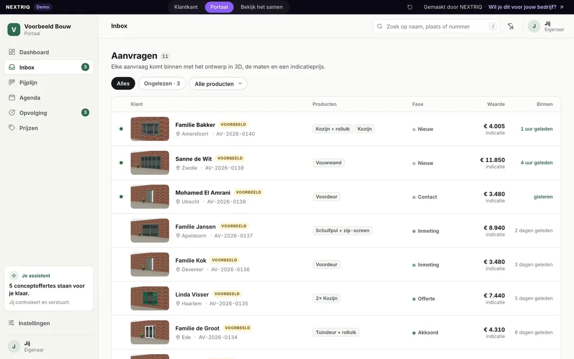Open Linda Visser green kozijn thumbnail
Screen dimensions: 574x359
tap(150, 298)
